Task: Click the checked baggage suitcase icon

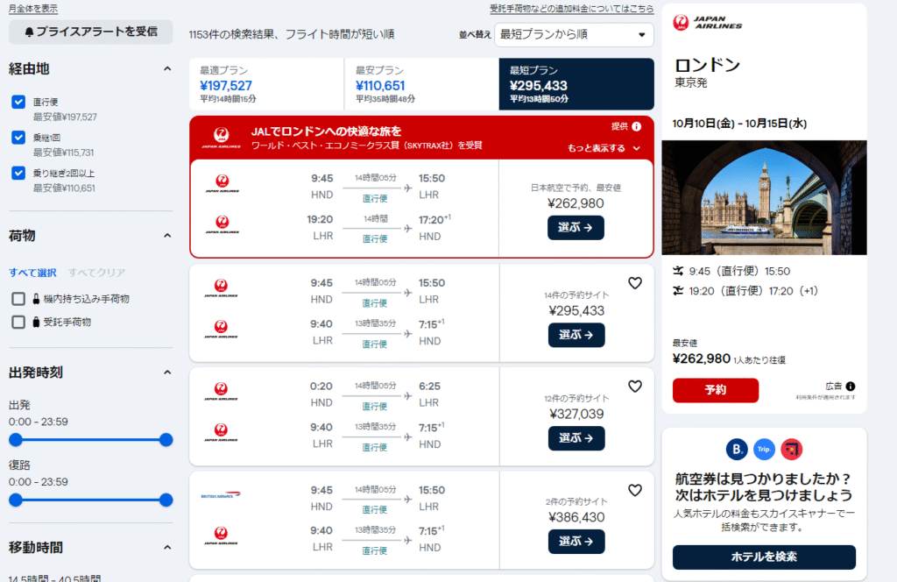Action: (x=36, y=323)
